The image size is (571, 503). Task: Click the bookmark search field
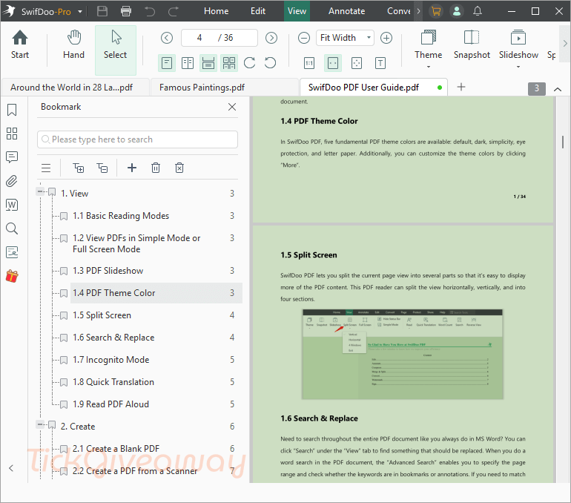[138, 139]
